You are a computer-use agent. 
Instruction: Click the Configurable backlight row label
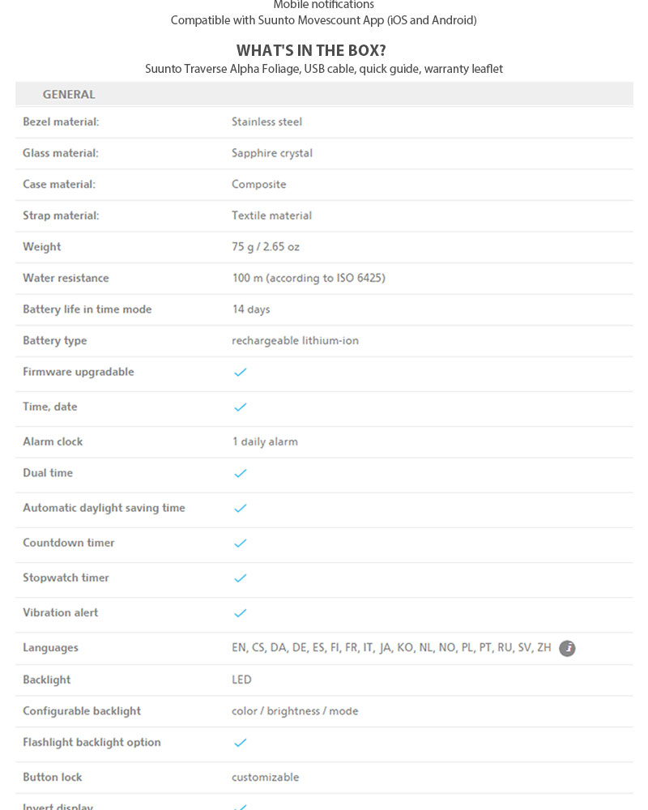[82, 711]
